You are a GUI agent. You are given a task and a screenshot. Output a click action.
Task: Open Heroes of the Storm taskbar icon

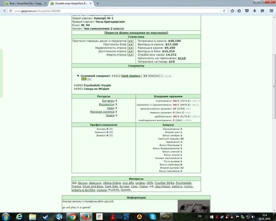pos(59,217)
